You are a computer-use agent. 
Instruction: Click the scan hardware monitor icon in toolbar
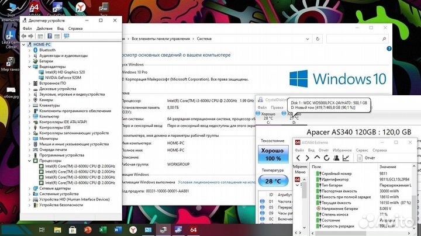(66, 36)
